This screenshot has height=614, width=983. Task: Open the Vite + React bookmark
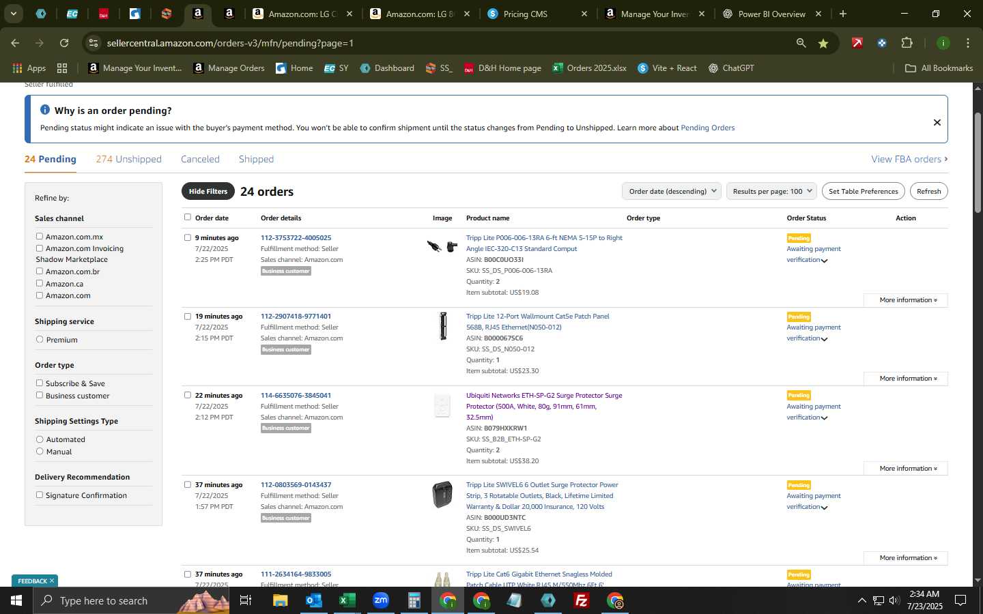pos(667,68)
